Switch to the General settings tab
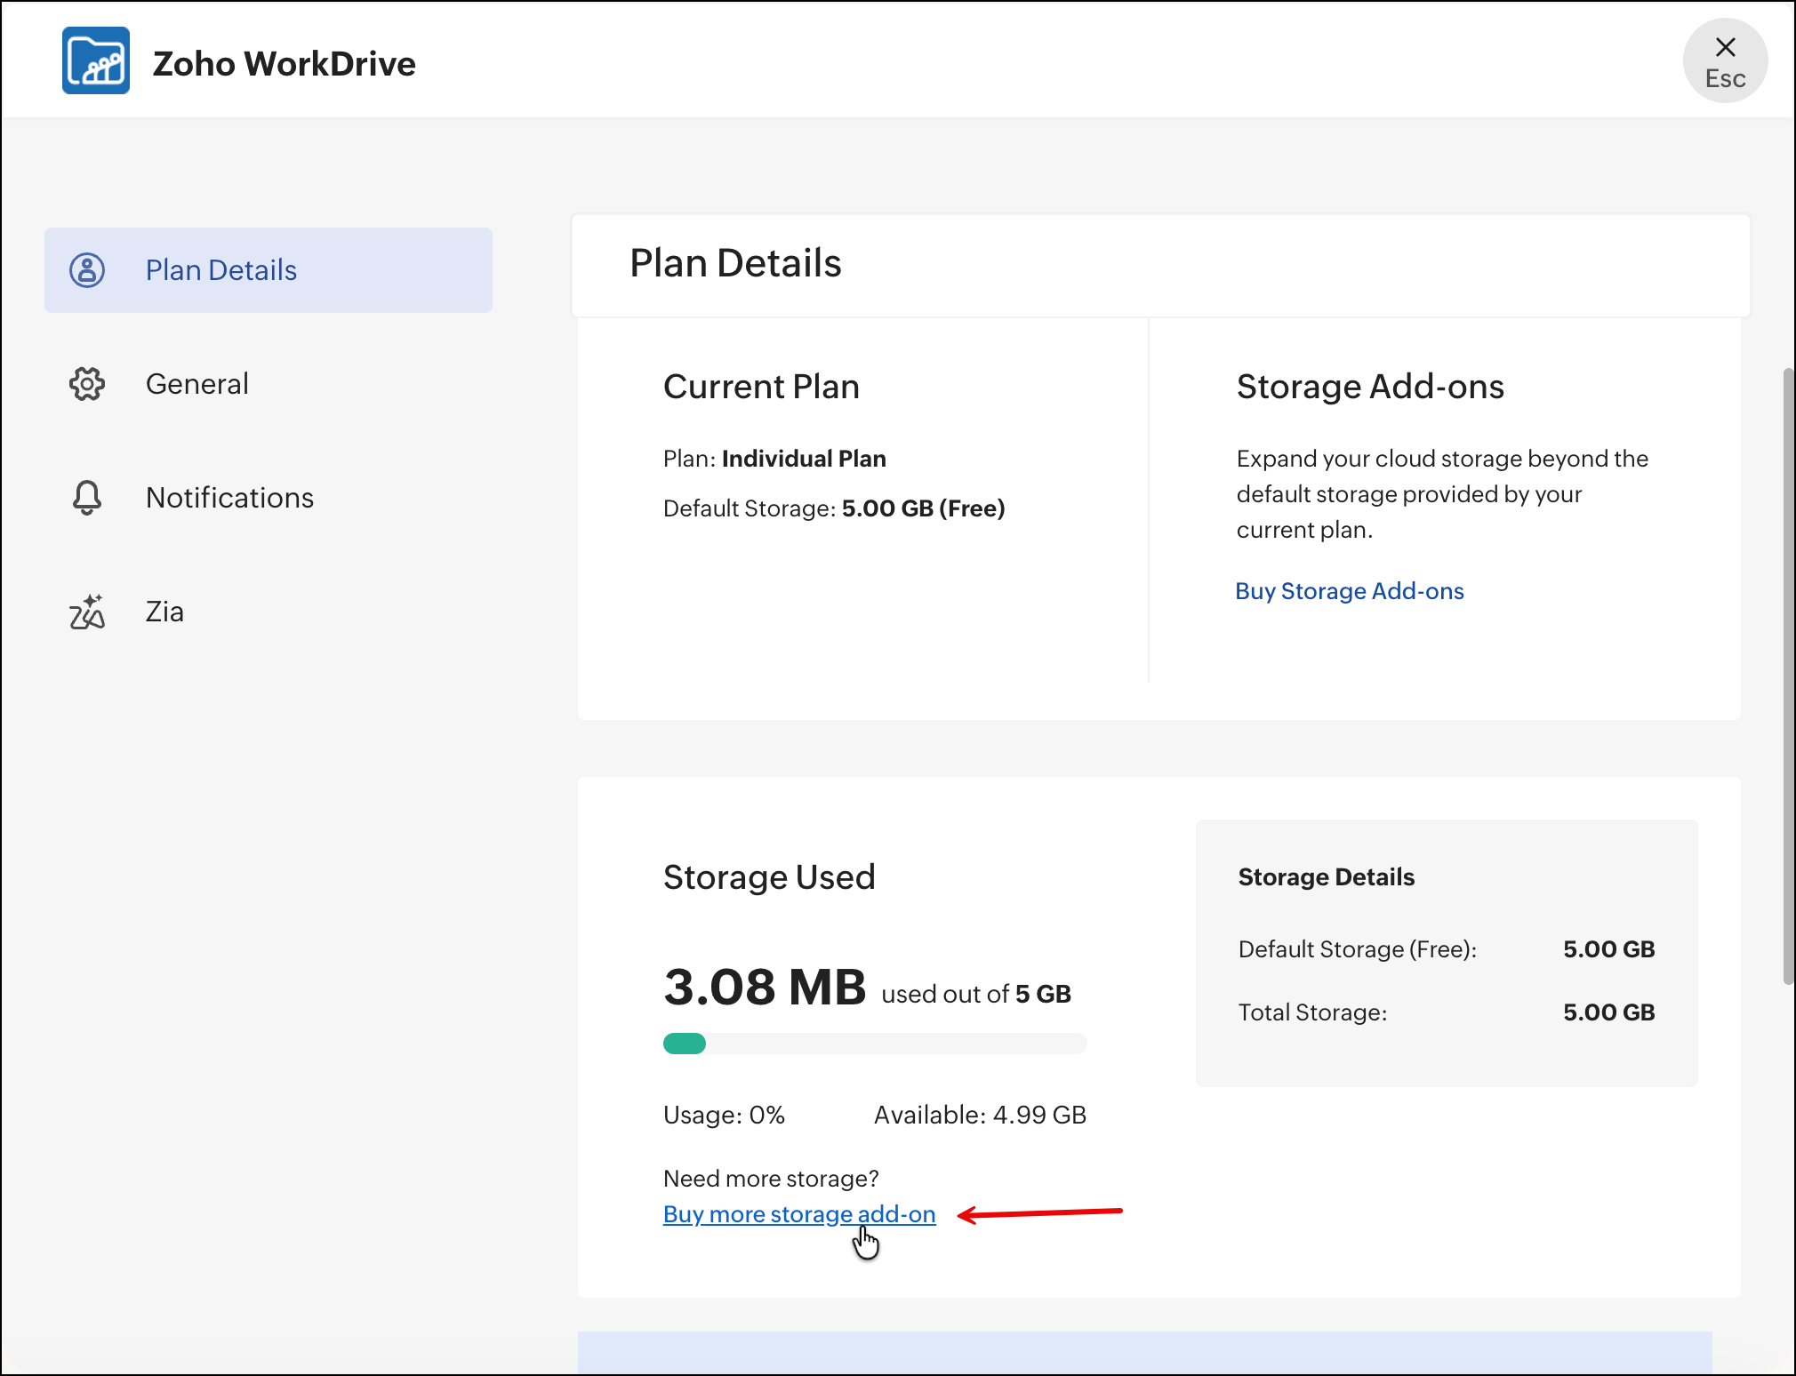The width and height of the screenshot is (1796, 1376). pos(197,384)
